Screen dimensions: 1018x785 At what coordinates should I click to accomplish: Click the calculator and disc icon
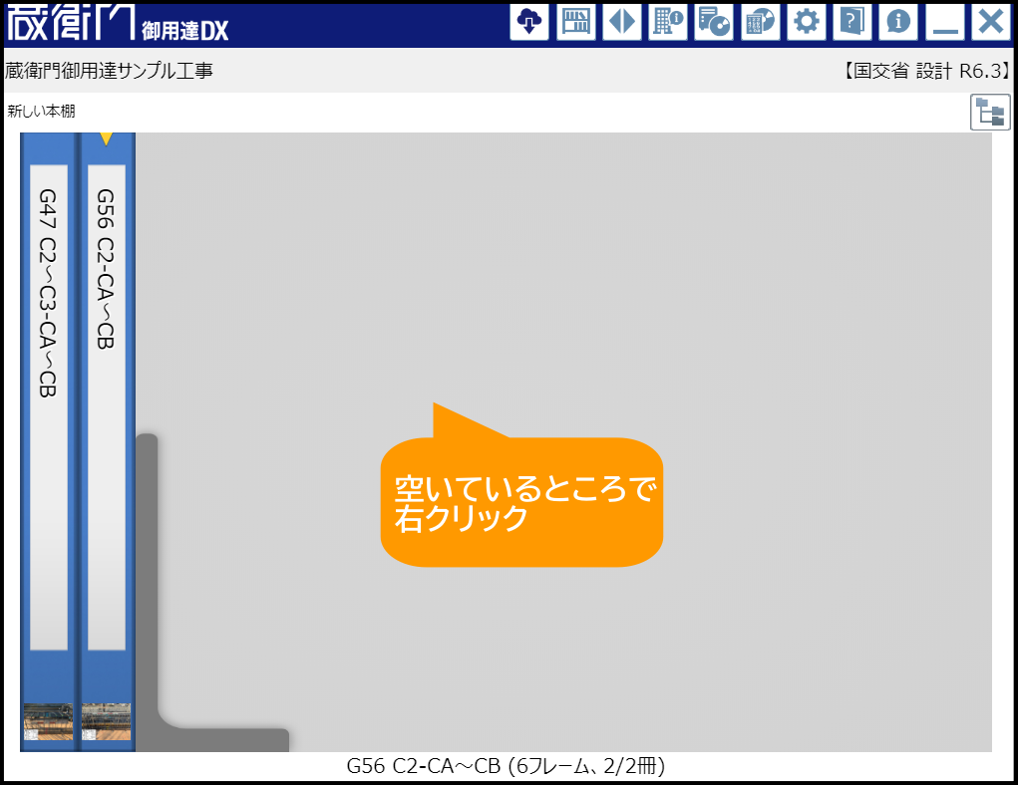click(760, 22)
